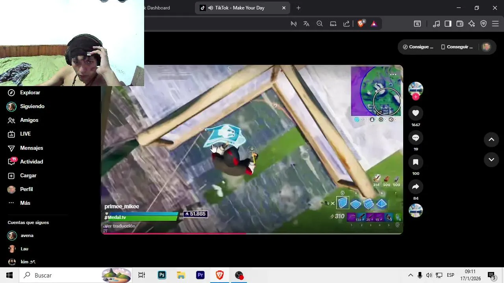
Task: Switch to the Dashboard browser tab
Action: (x=157, y=8)
